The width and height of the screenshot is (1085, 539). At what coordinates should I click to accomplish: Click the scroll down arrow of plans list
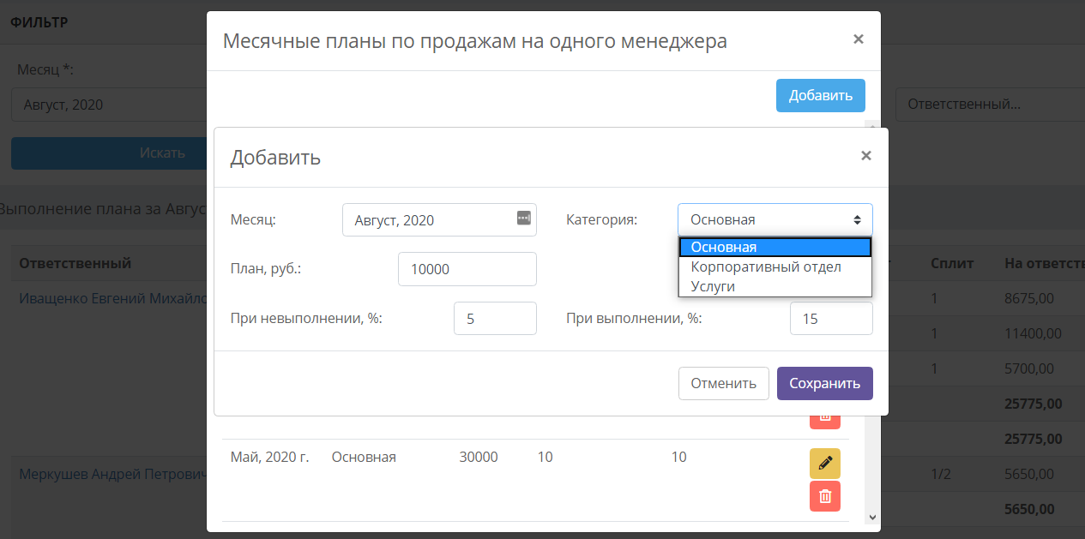tap(872, 517)
